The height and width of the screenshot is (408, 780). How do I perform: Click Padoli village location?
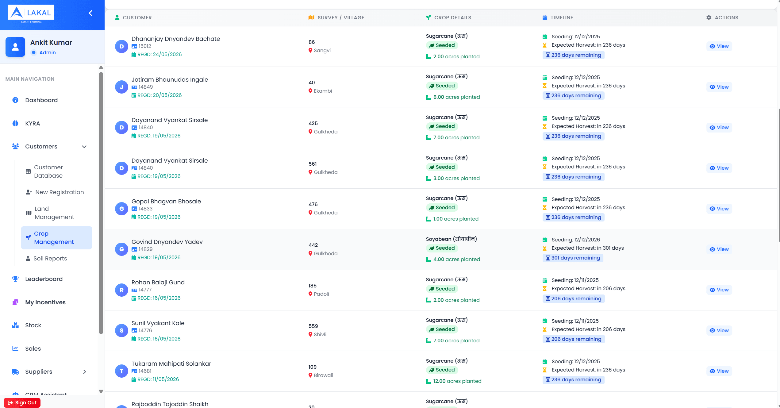321,294
